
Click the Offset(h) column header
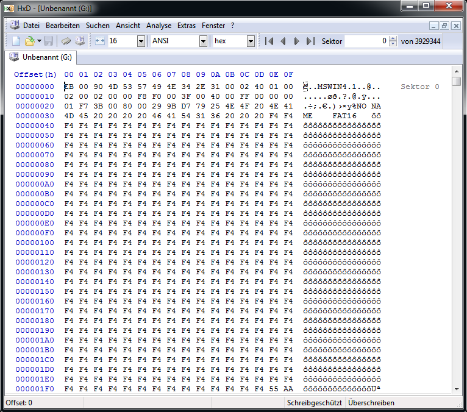click(35, 74)
